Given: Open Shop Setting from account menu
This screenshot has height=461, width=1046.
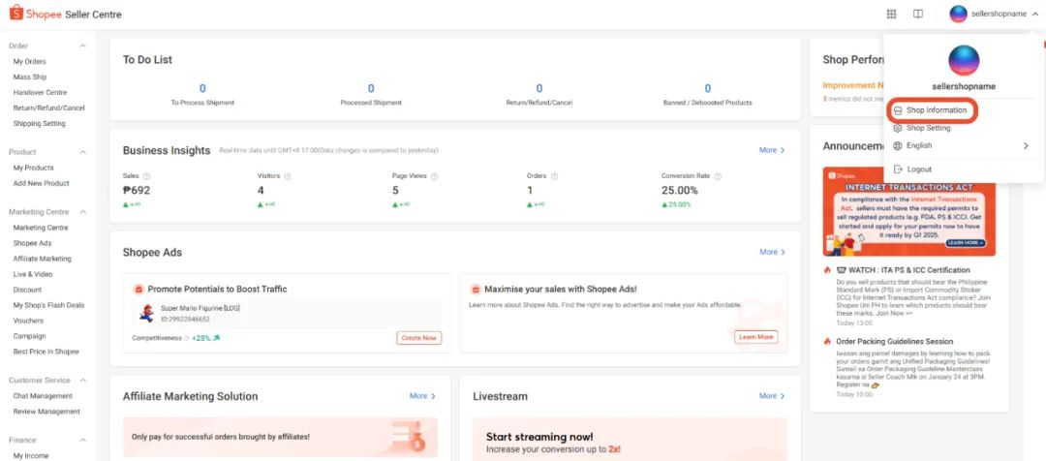Looking at the screenshot, I should [929, 128].
